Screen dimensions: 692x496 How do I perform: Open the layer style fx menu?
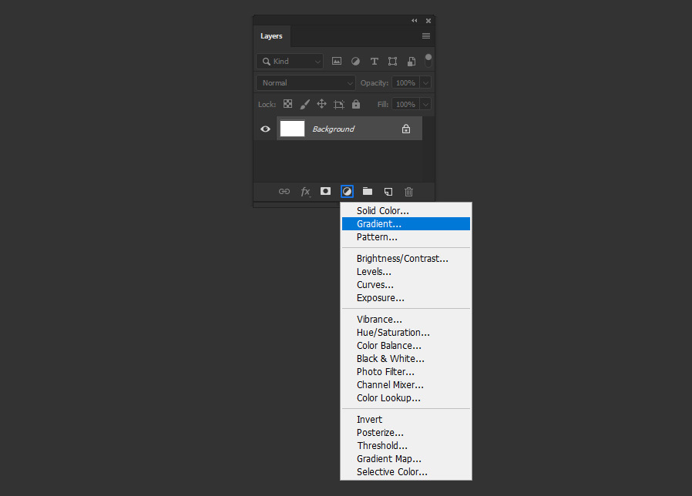pos(305,192)
